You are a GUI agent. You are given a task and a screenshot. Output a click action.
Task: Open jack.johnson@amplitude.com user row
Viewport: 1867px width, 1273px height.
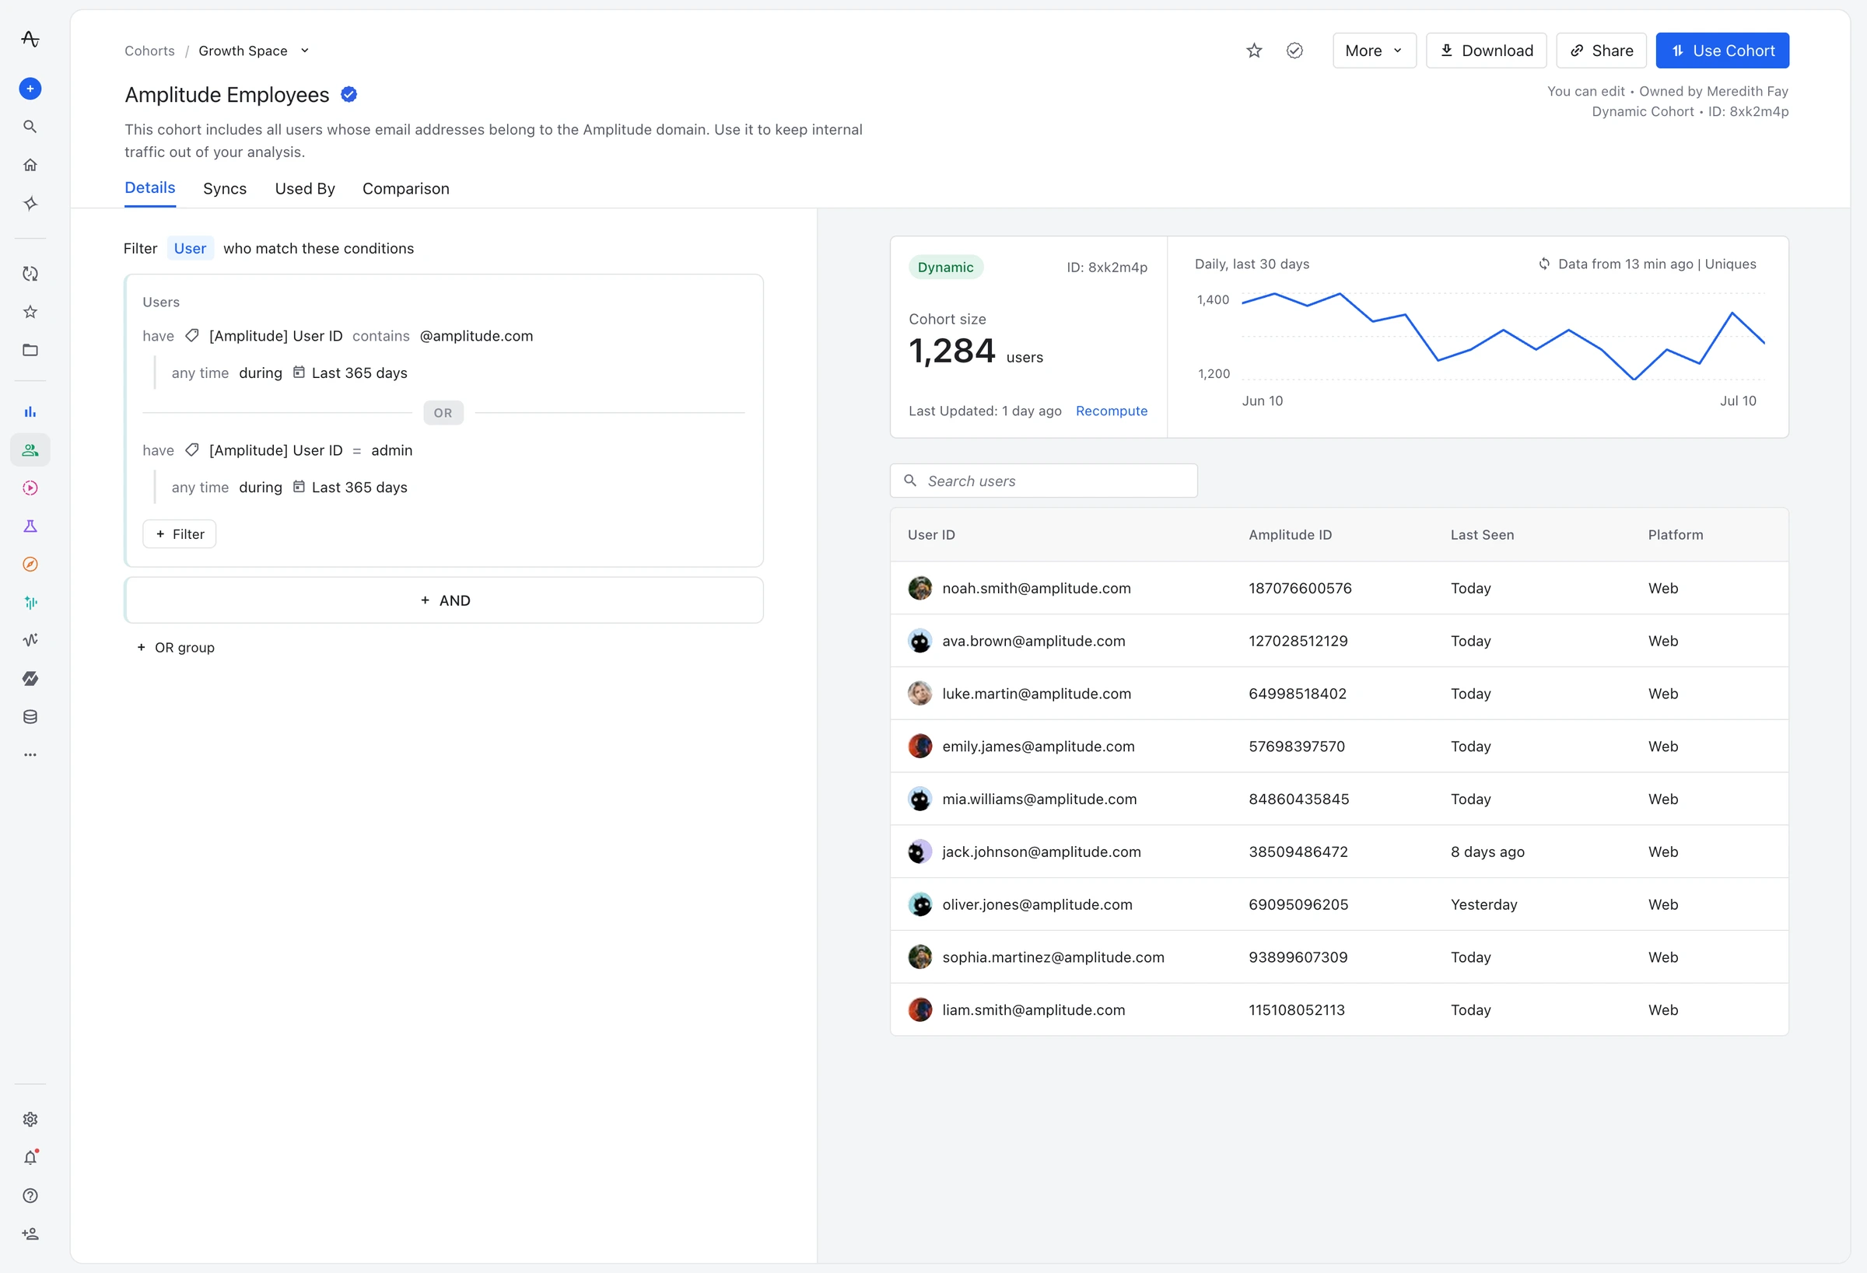[x=1340, y=852]
